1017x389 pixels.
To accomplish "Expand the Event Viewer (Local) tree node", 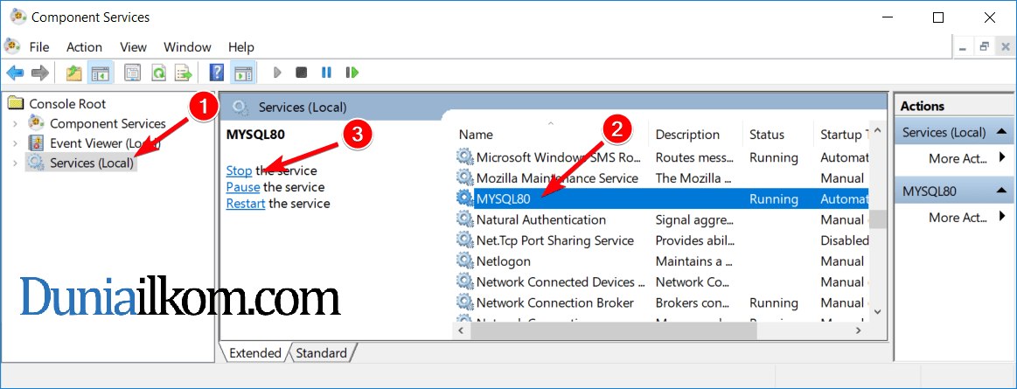I will point(15,143).
